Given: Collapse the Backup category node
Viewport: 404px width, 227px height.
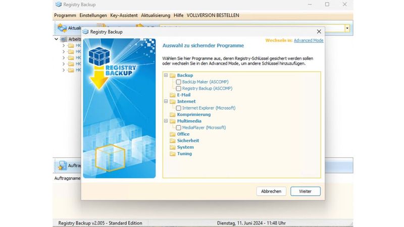Looking at the screenshot, I should 166,75.
